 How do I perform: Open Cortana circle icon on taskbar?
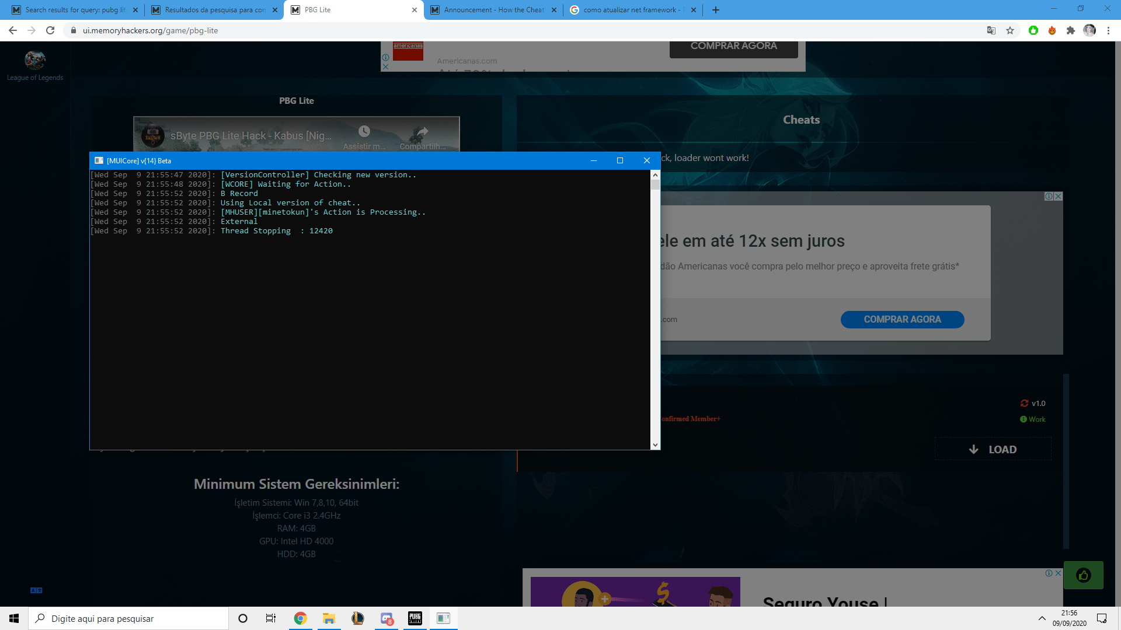(x=243, y=618)
